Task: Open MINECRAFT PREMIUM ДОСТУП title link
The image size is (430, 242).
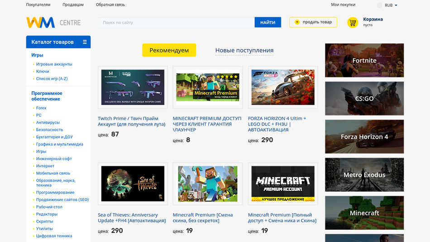Action: coord(207,124)
